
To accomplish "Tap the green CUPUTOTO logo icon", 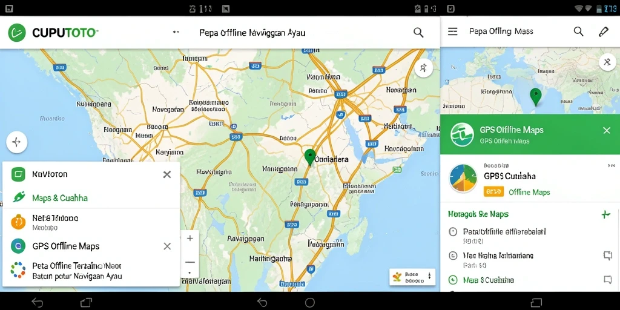I will tap(17, 33).
